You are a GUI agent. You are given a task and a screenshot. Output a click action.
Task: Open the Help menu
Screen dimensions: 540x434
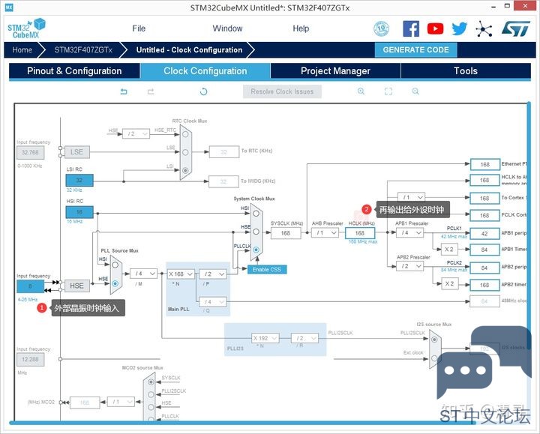[301, 28]
